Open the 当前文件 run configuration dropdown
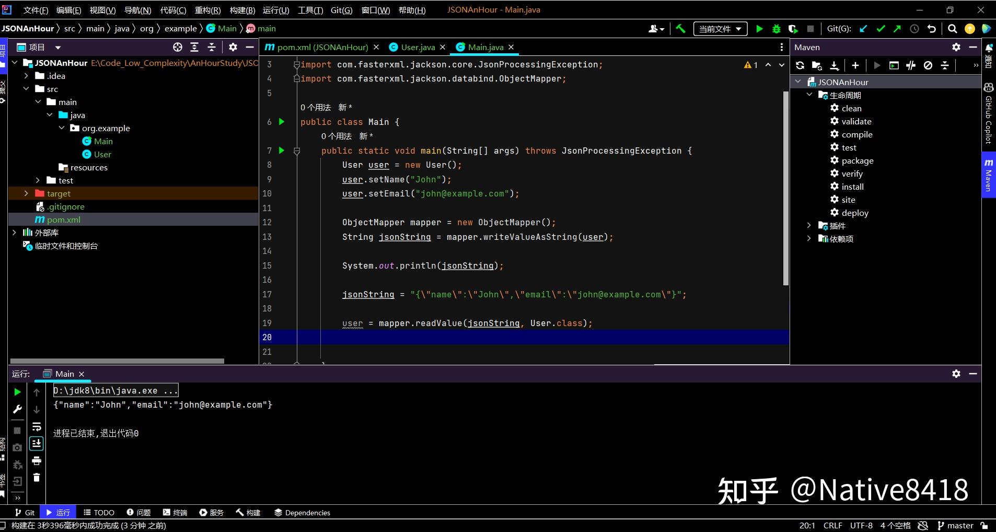 pos(721,29)
